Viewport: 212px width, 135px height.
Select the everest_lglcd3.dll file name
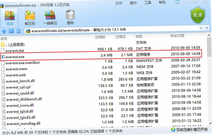coord(21,118)
